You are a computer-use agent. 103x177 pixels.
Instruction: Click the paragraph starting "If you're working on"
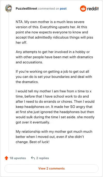pos(54,77)
